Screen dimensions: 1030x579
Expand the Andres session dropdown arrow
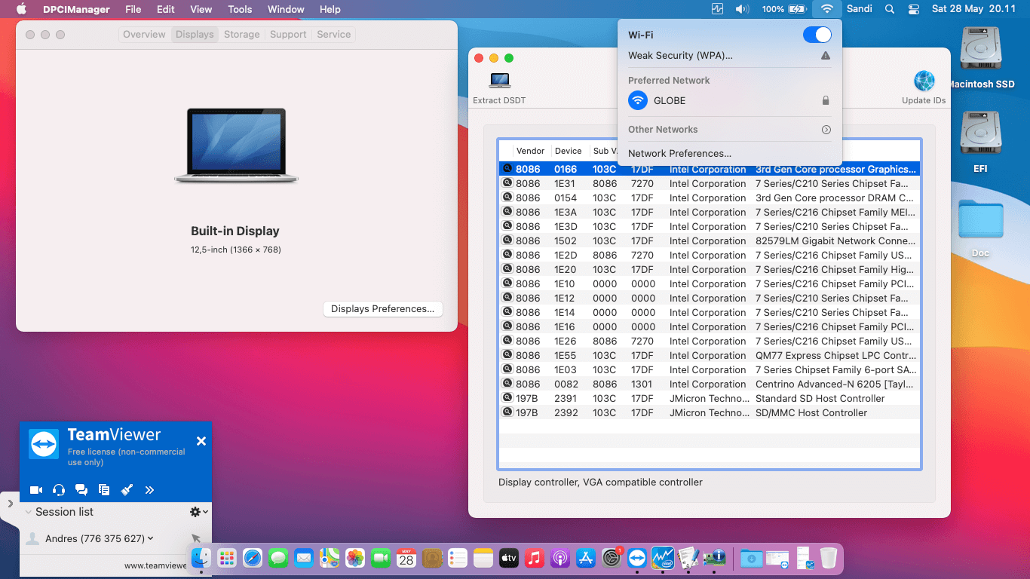click(x=151, y=538)
